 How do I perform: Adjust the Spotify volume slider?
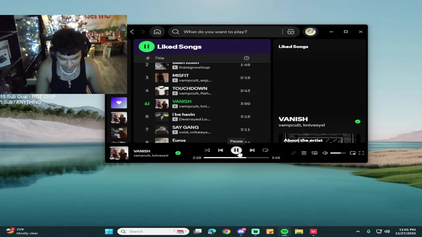click(338, 153)
